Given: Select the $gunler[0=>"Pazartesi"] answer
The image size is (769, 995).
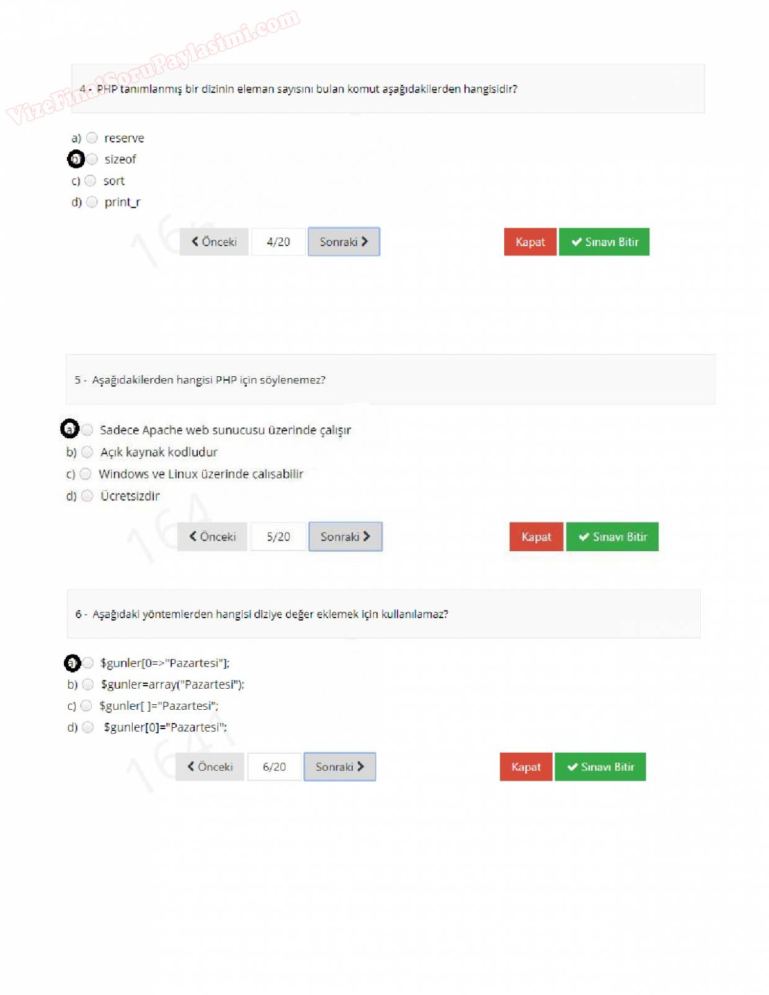Looking at the screenshot, I should [x=88, y=663].
